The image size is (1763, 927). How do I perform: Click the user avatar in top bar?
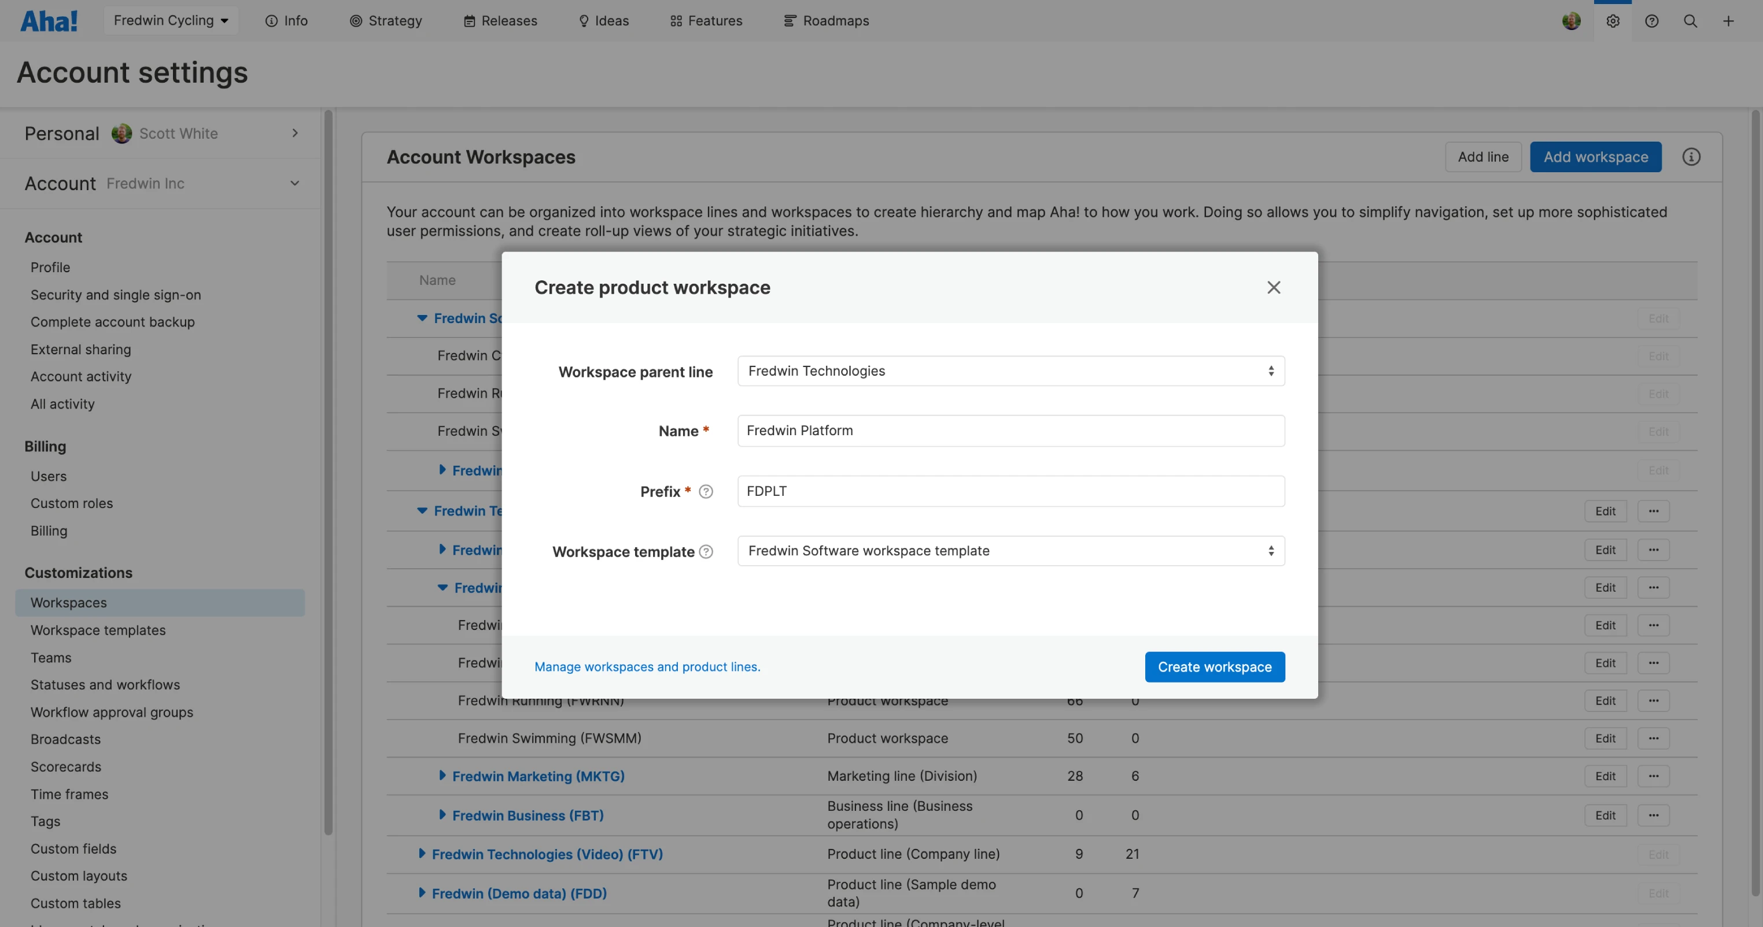[1572, 20]
